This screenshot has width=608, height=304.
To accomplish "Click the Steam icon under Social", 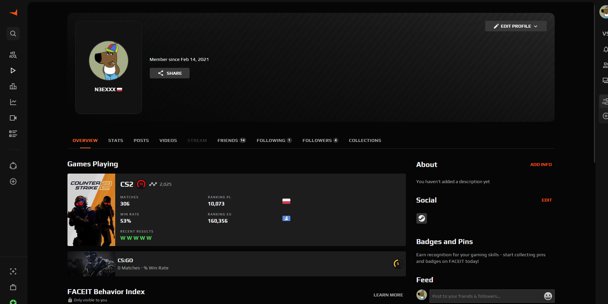I will pyautogui.click(x=422, y=218).
